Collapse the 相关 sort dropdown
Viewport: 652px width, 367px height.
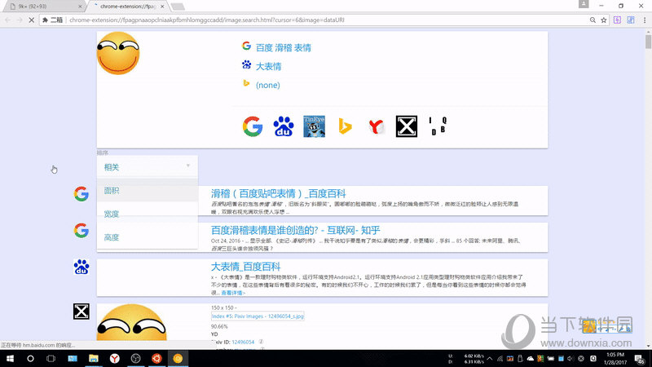pos(148,167)
